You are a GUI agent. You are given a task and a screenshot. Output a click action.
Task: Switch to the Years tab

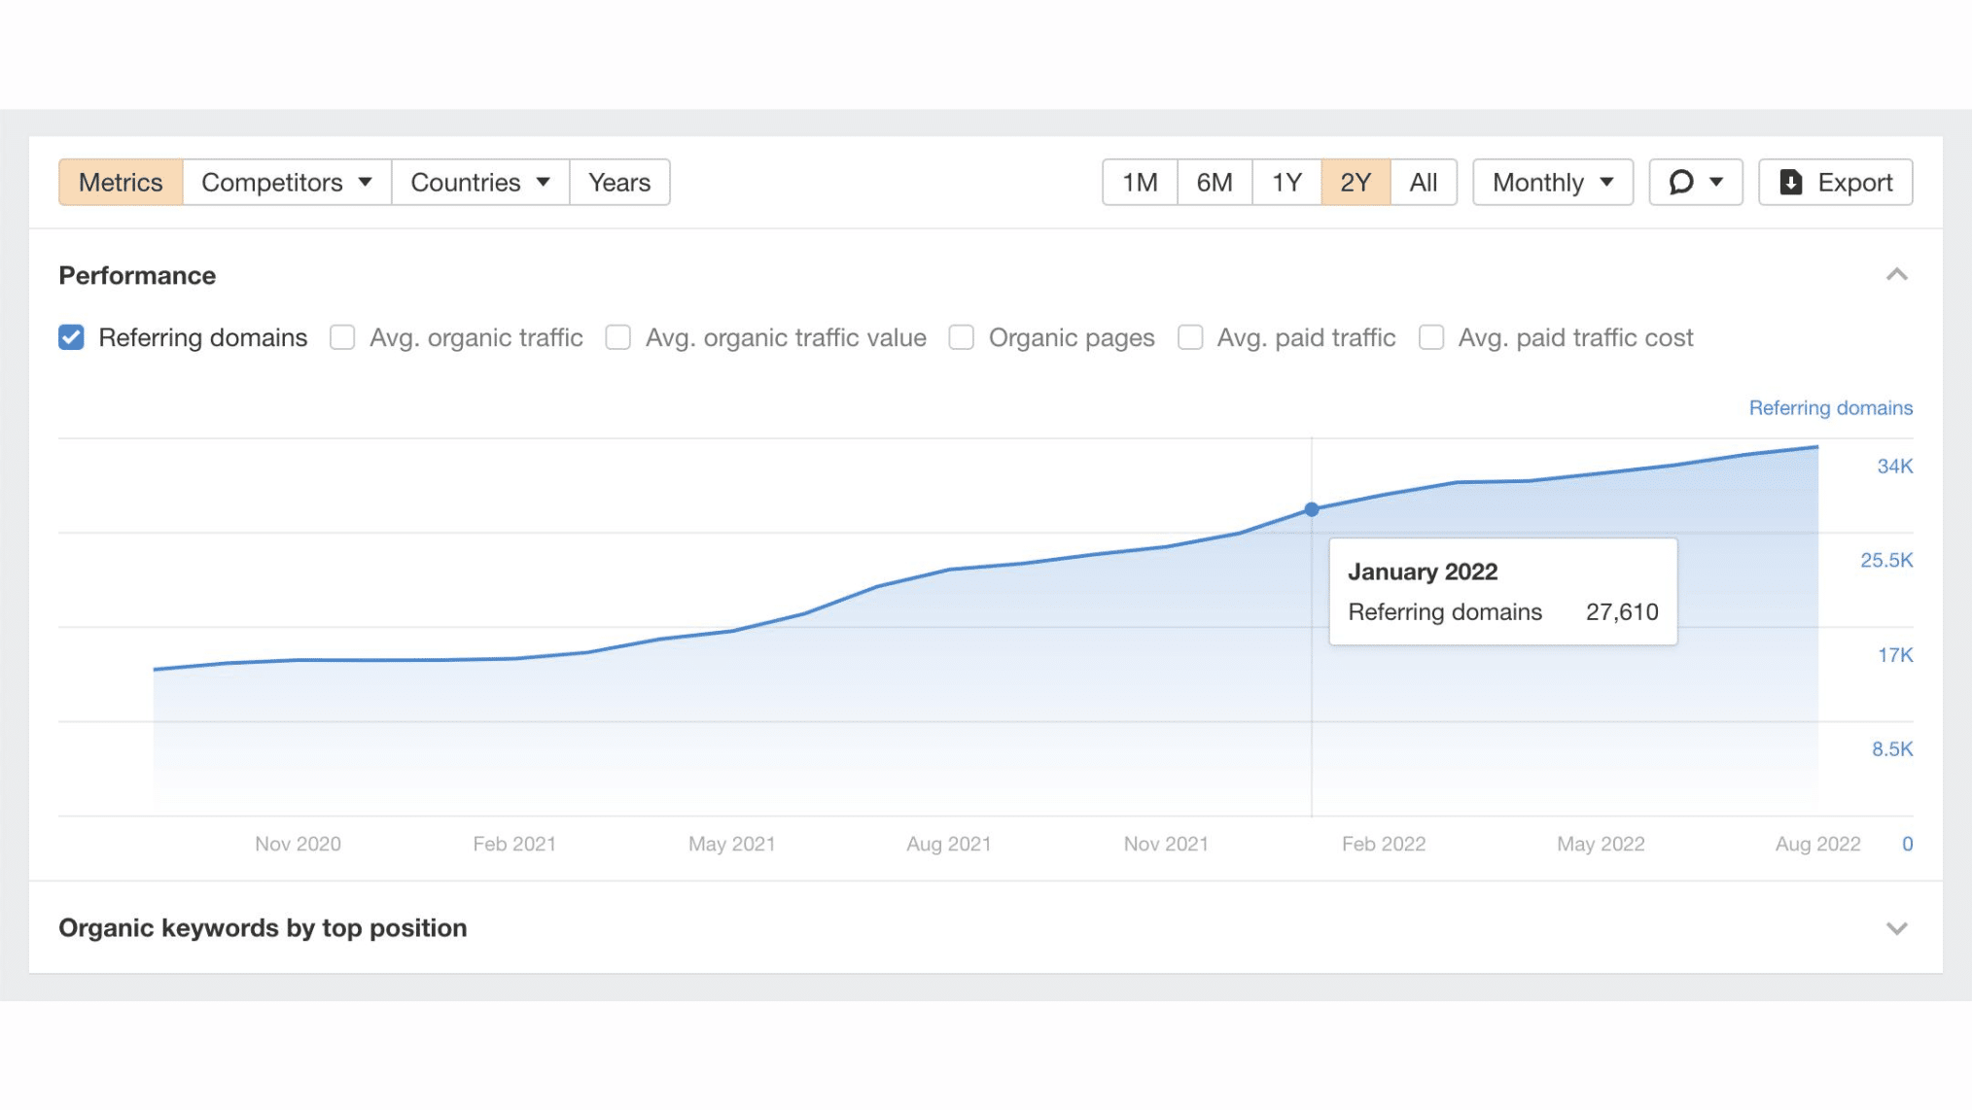click(619, 182)
